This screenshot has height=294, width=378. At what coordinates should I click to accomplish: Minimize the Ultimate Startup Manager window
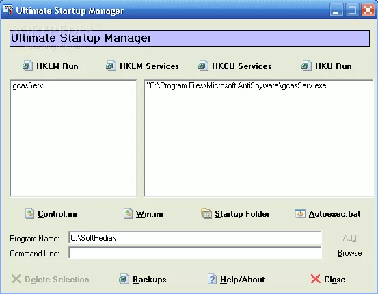[x=336, y=10]
